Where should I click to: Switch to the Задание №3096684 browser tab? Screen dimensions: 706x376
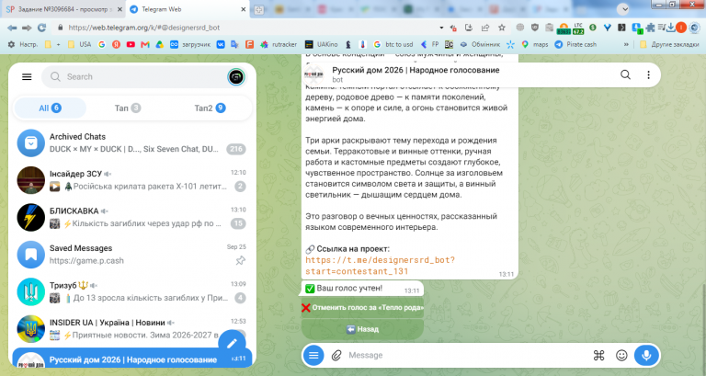point(63,9)
